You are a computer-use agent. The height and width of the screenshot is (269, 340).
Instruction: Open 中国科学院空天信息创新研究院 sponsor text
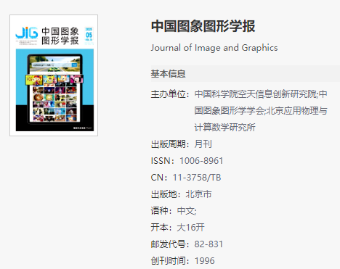pyautogui.click(x=256, y=94)
